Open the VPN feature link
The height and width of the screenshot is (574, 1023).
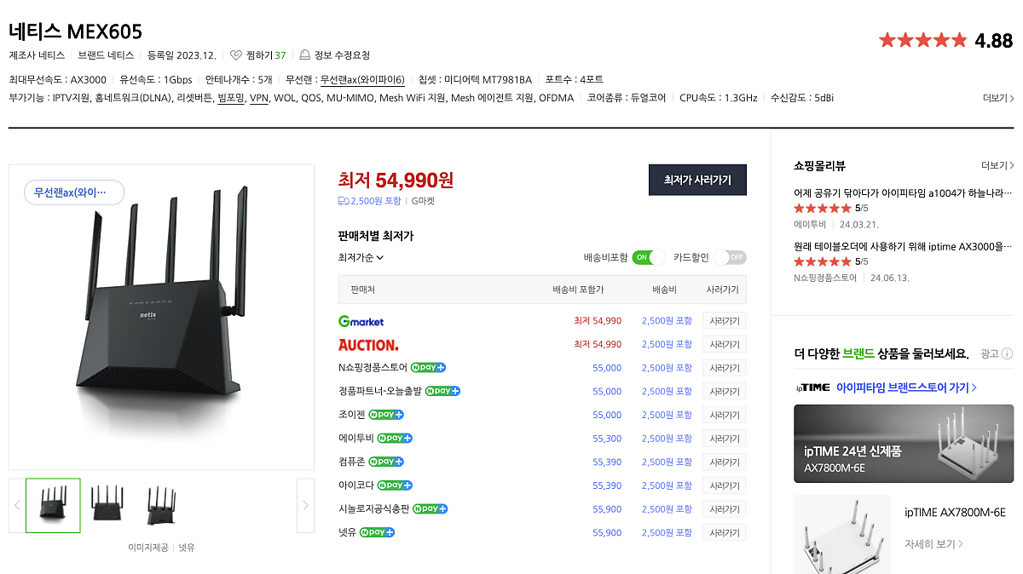258,98
